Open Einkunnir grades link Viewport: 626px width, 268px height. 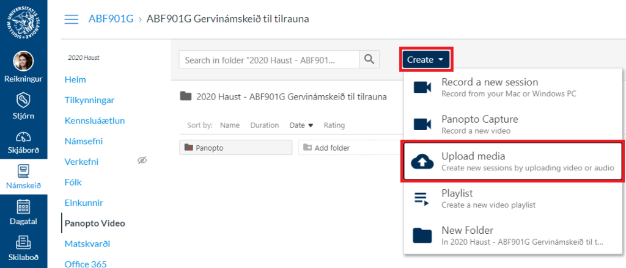(x=84, y=203)
